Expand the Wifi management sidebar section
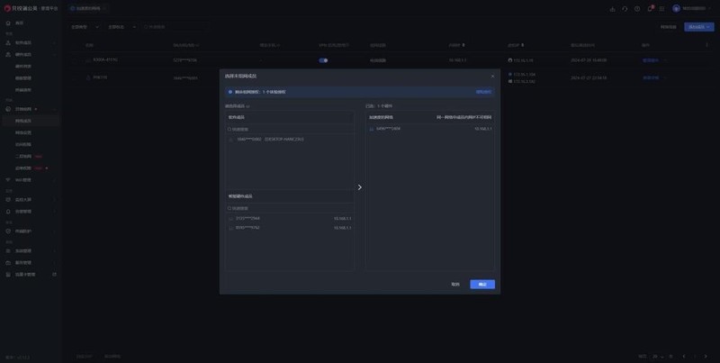The width and height of the screenshot is (720, 363). click(x=31, y=180)
